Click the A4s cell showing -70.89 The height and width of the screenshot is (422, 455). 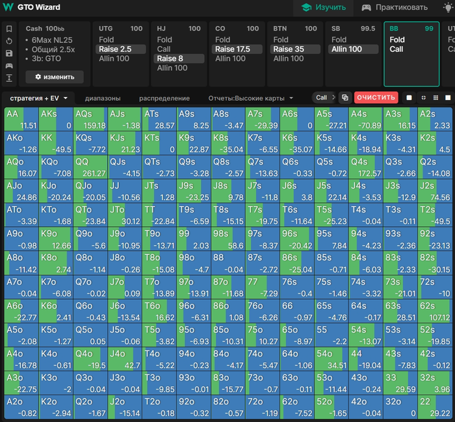365,119
